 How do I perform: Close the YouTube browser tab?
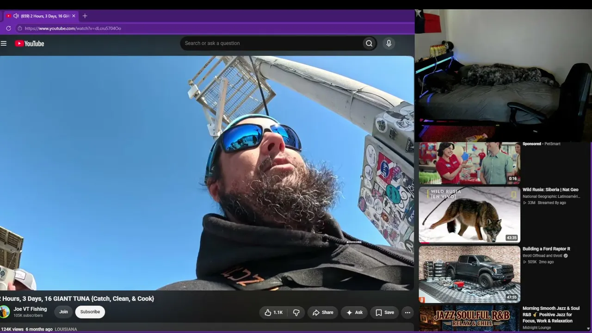point(73,16)
